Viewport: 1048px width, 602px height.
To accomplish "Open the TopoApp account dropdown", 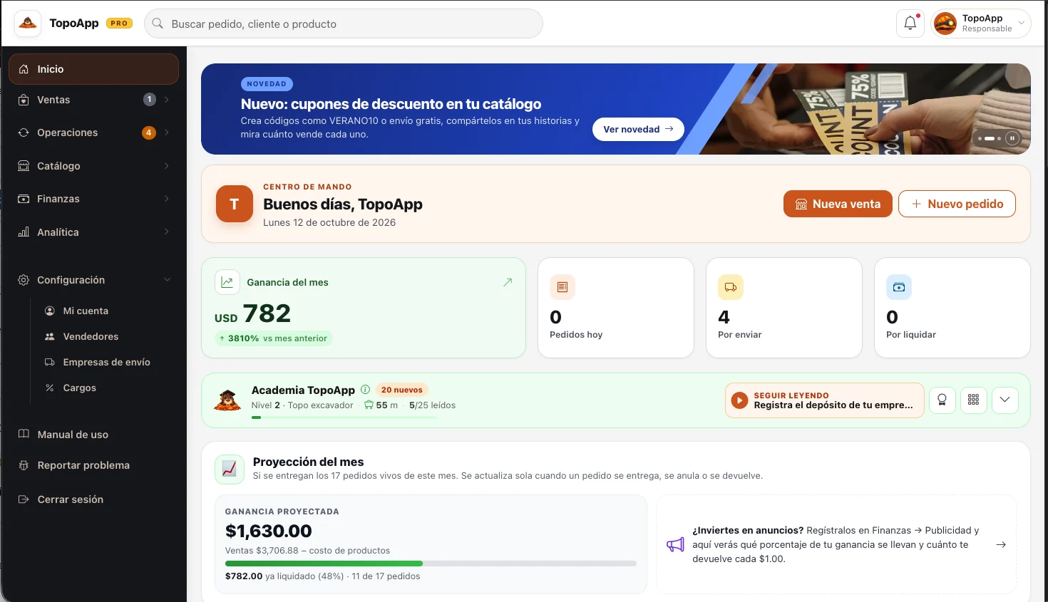I will 981,24.
